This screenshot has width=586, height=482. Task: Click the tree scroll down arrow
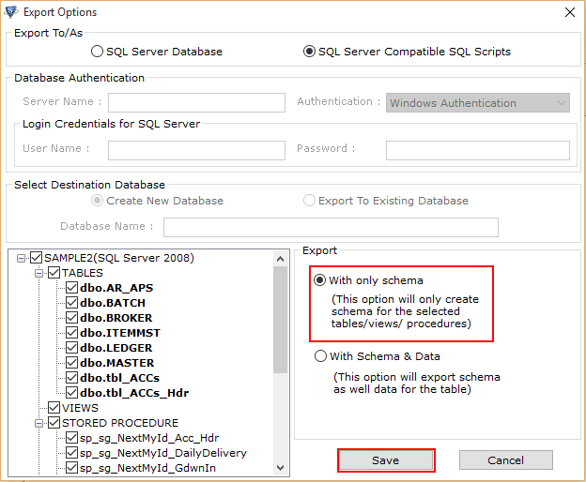coord(280,468)
